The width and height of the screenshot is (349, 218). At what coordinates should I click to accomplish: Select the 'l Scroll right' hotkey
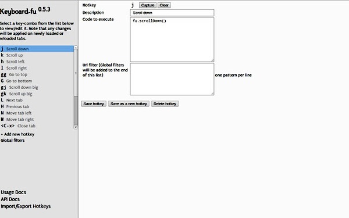pos(37,68)
